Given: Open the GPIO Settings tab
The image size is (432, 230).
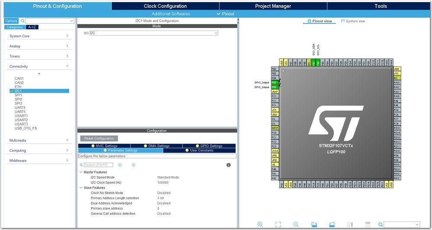Looking at the screenshot, I should pyautogui.click(x=209, y=146).
